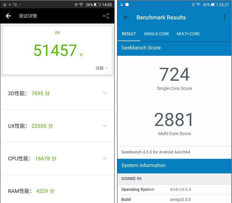Tap the 4529 分 RAM score value
The width and height of the screenshot is (232, 203).
[x=46, y=191]
